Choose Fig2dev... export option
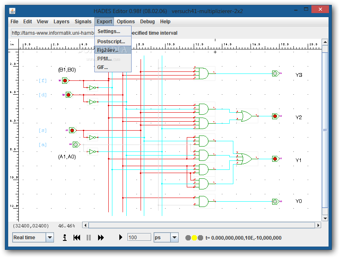Image resolution: width=340 pixels, height=258 pixels. pos(113,50)
